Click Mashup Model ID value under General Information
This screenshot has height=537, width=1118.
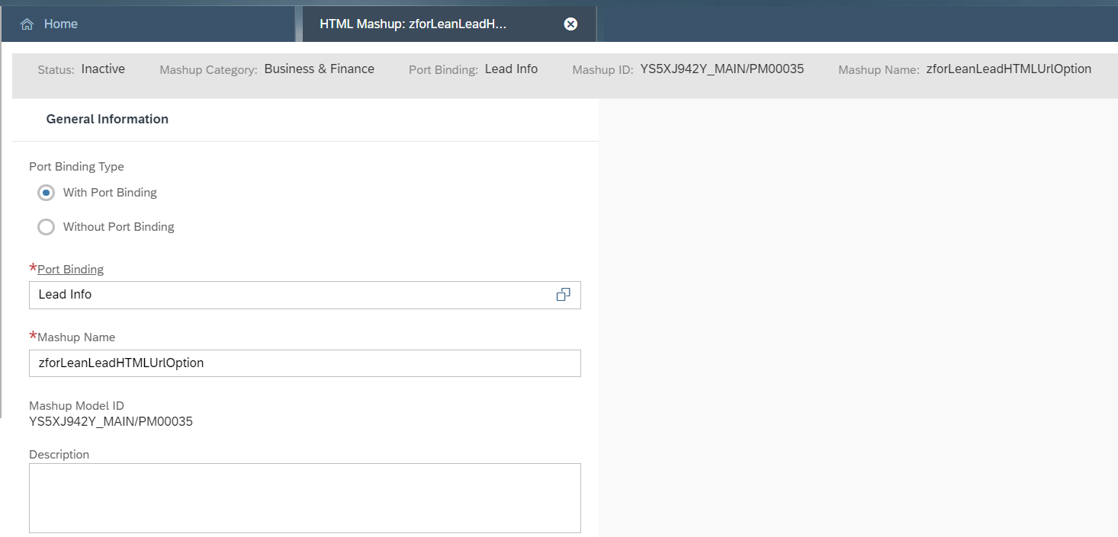(x=111, y=421)
